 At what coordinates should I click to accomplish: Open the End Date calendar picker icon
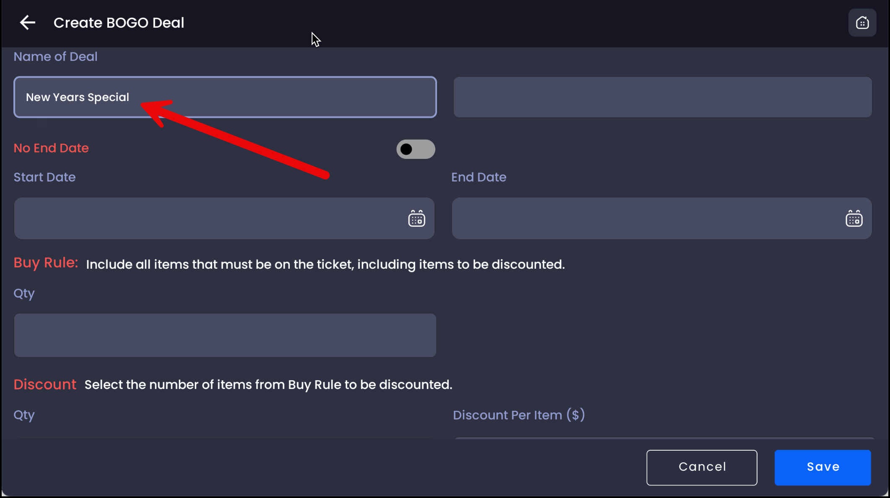click(x=854, y=219)
